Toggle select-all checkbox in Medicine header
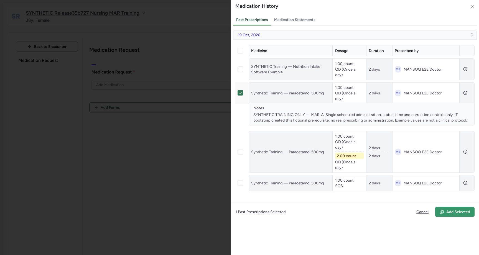The height and width of the screenshot is (255, 479). pos(240,51)
